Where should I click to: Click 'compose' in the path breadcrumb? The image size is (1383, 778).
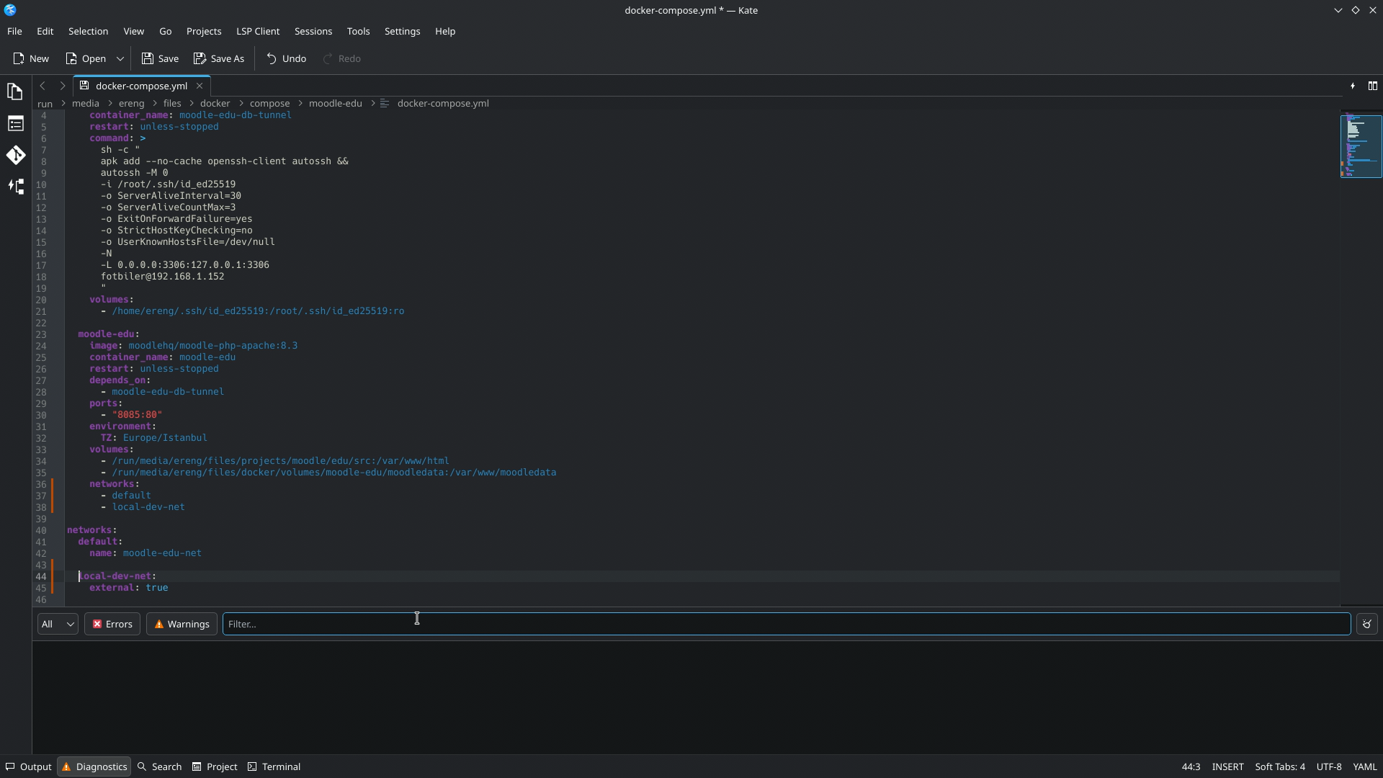269,104
